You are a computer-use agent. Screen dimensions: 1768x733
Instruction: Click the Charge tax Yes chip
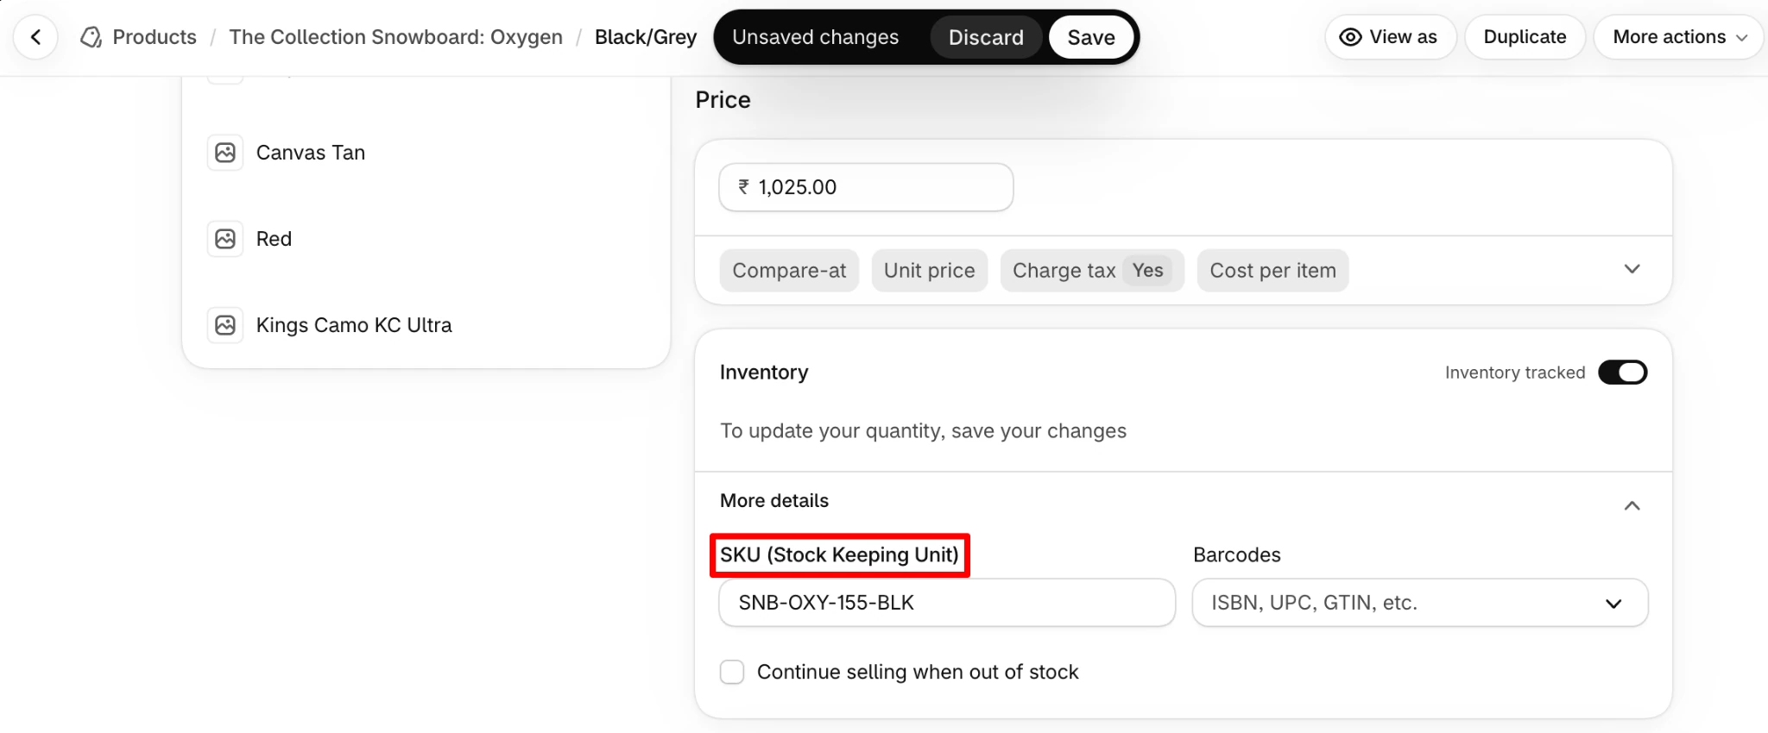click(x=1092, y=271)
